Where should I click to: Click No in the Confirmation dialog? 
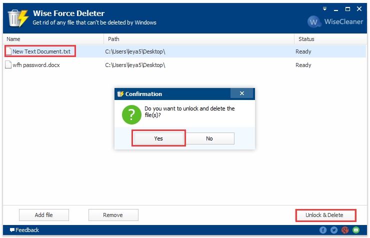(209, 138)
